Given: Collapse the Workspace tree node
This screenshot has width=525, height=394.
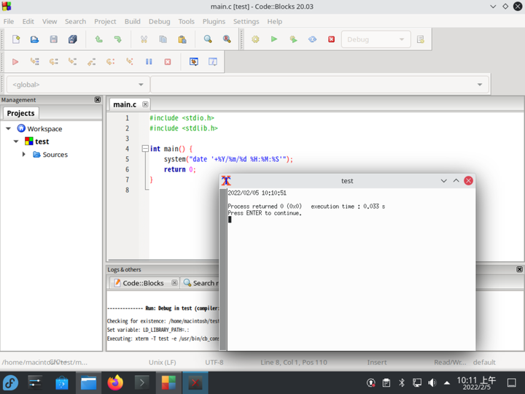Looking at the screenshot, I should (8, 128).
